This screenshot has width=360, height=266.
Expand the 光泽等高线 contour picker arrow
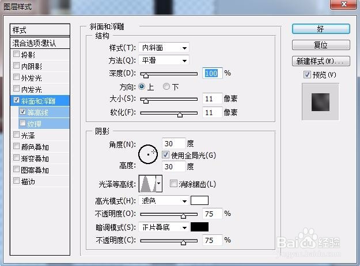(x=159, y=184)
